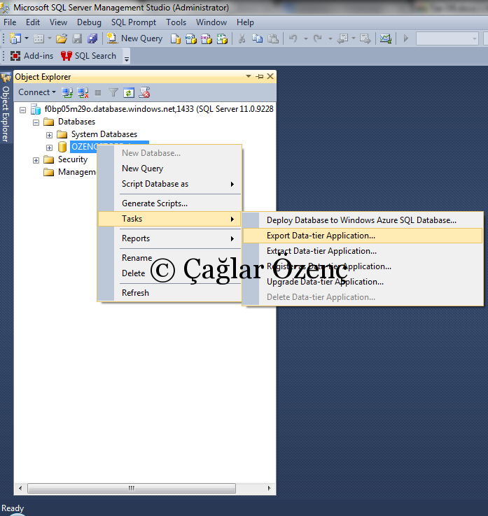Click the New Query toolbar button
Screen dimensions: 488x516
click(x=134, y=38)
